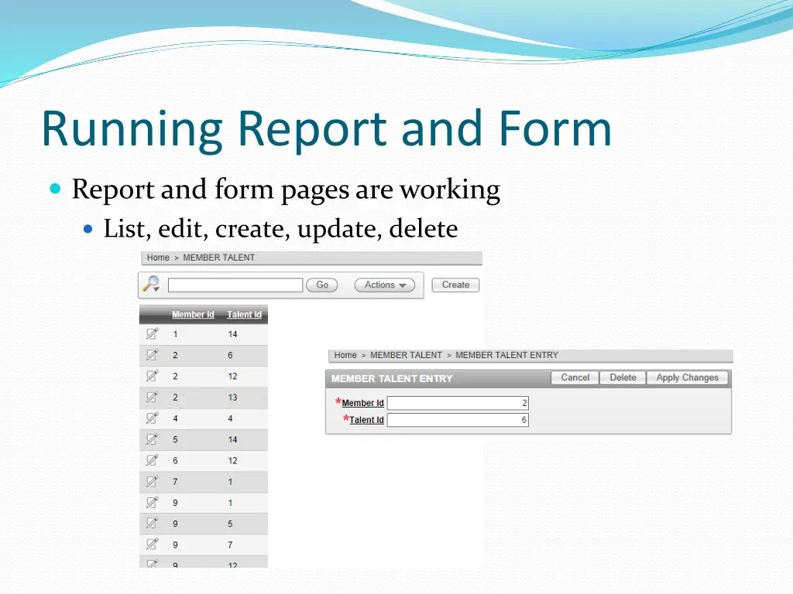Open the edit pencil for Member Id 1
This screenshot has width=793, height=594.
click(x=152, y=334)
